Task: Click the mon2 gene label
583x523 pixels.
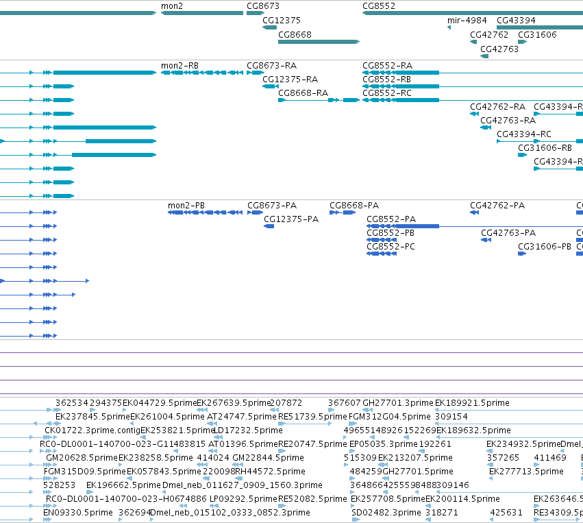Action: [x=172, y=6]
